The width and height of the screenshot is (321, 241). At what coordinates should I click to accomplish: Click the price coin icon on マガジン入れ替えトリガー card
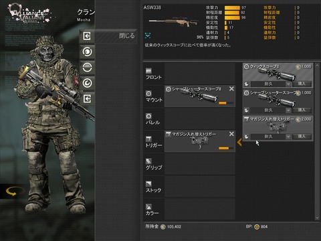pos(298,119)
